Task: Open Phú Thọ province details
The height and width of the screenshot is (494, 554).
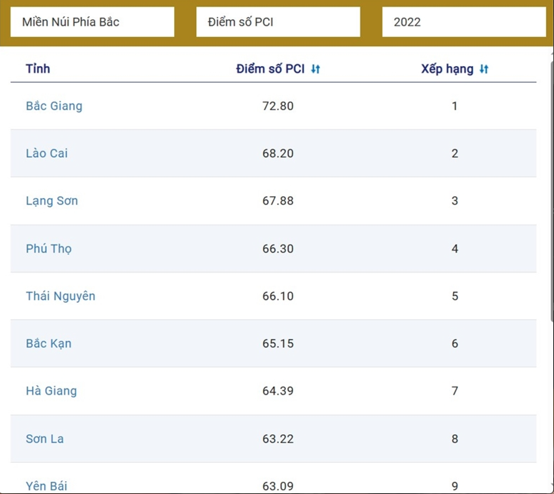Action: (x=49, y=248)
